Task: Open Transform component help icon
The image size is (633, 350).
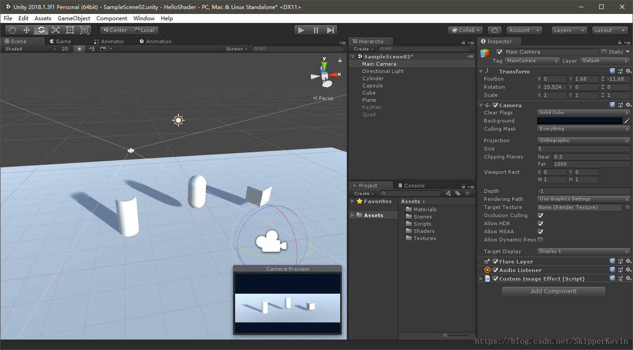Action: point(612,71)
